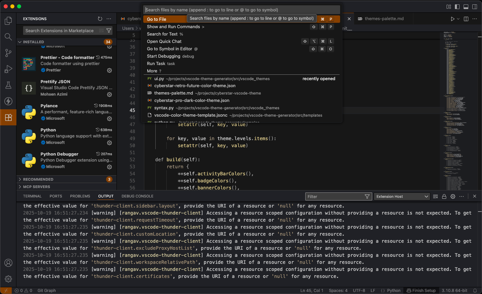The image size is (482, 294).
Task: Open the Testing flask view
Action: pos(8,85)
